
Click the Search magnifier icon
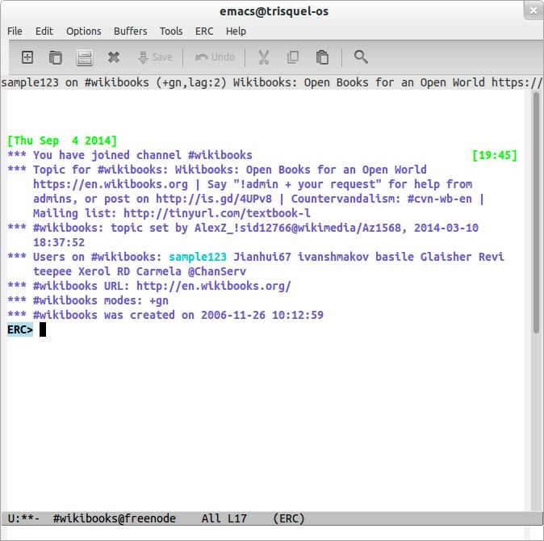pyautogui.click(x=361, y=57)
